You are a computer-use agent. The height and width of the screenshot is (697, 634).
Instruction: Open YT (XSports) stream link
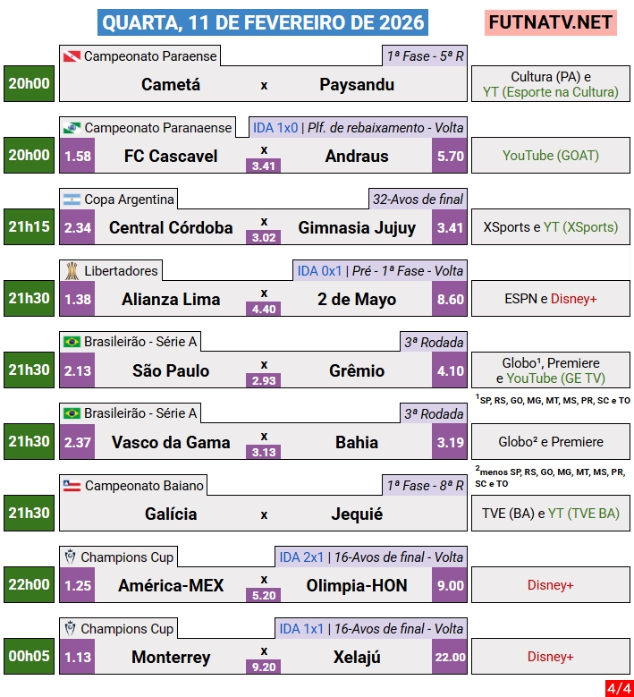[x=582, y=227]
